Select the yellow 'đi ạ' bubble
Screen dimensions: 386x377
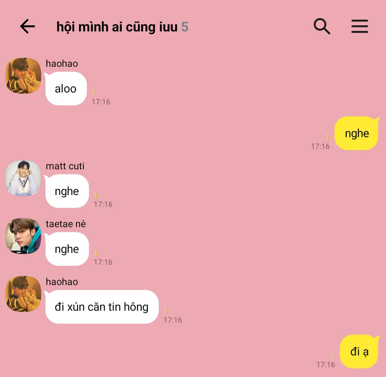[x=360, y=351]
